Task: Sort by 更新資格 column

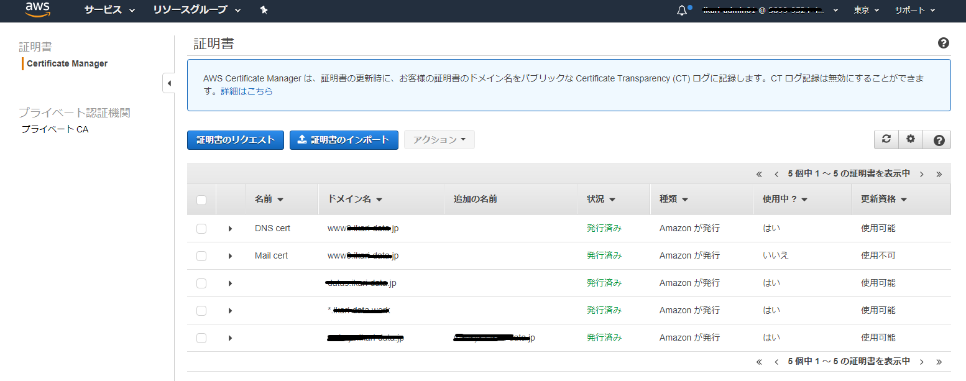Action: pos(884,200)
